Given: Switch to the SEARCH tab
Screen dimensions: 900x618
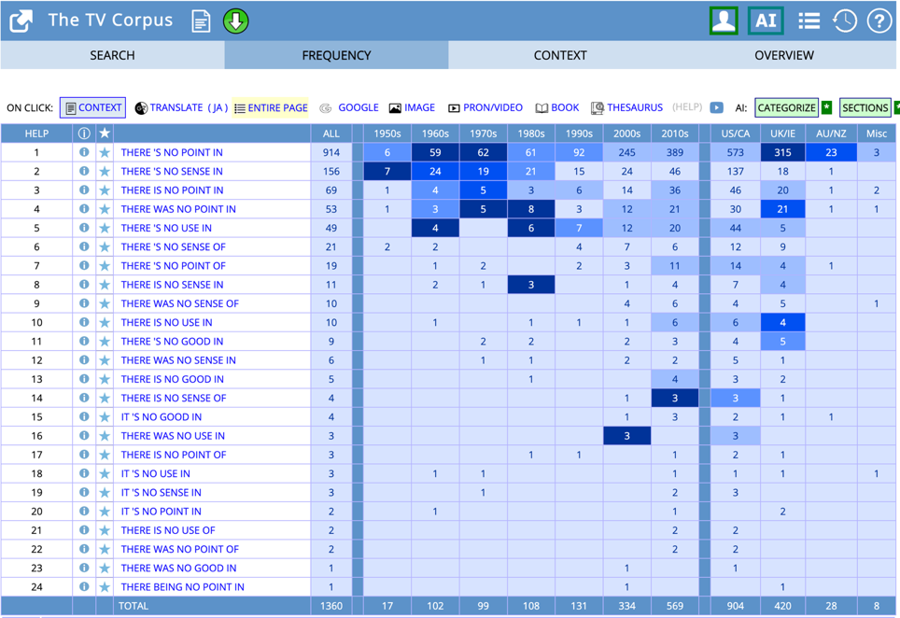Looking at the screenshot, I should click(x=112, y=55).
